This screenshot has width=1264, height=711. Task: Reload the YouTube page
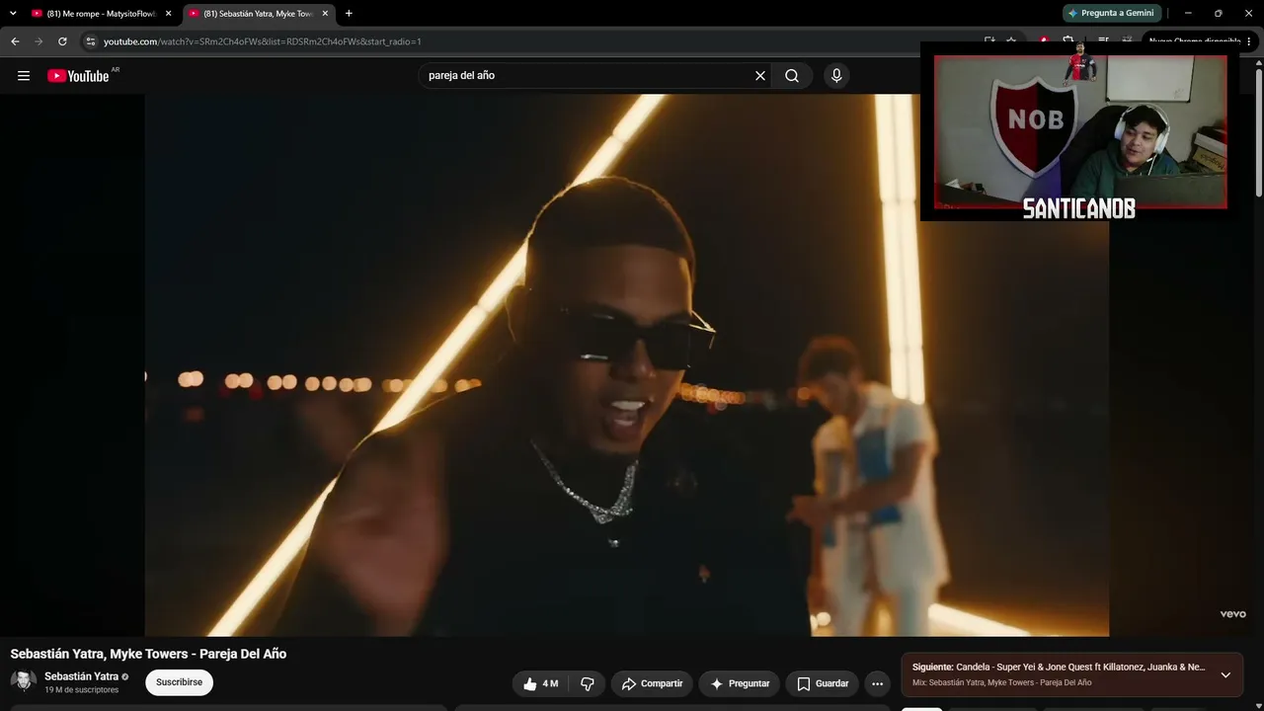[x=62, y=41]
